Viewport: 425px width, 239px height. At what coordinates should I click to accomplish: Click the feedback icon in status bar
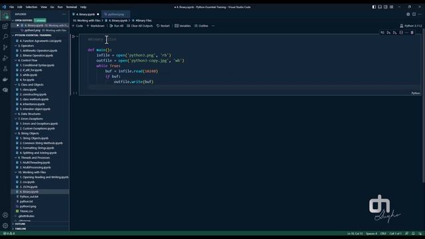(407, 233)
